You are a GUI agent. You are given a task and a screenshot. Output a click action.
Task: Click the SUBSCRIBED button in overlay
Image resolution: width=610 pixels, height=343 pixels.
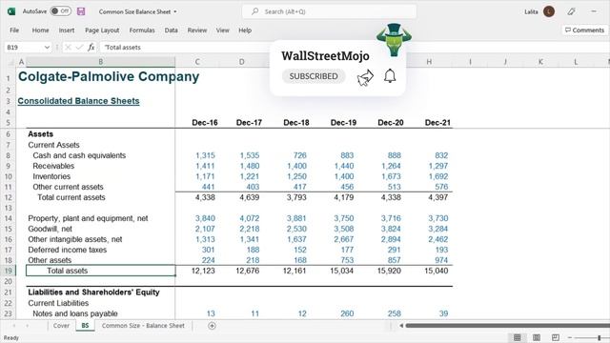point(314,76)
